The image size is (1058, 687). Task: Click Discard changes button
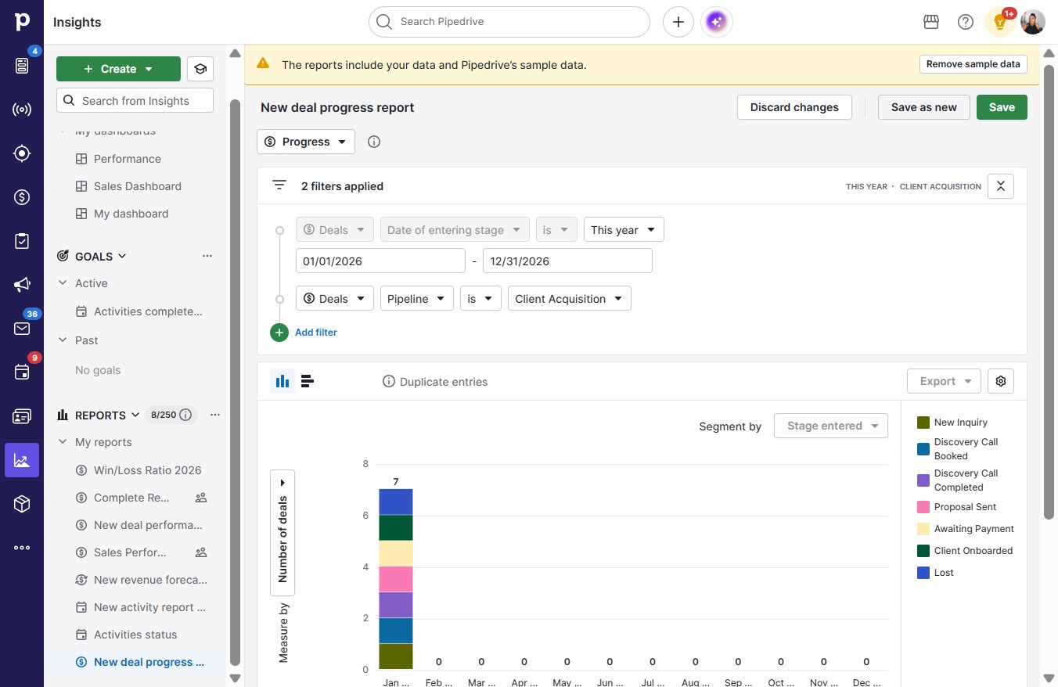click(794, 107)
